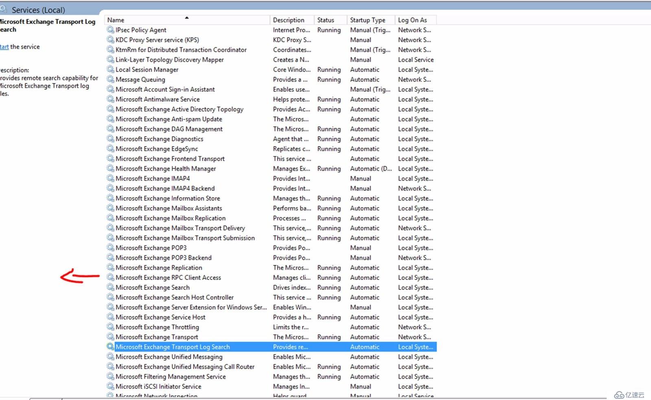The height and width of the screenshot is (400, 651).
Task: Click the Microsoft Exchange Service Host icon
Action: pos(110,317)
